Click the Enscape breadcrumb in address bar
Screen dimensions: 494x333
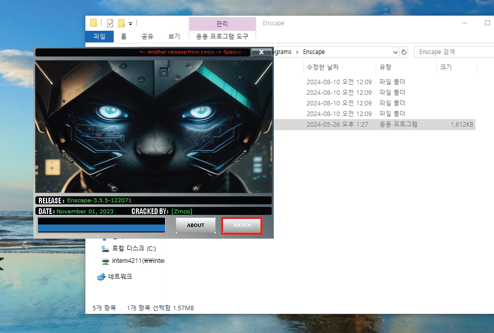point(314,52)
